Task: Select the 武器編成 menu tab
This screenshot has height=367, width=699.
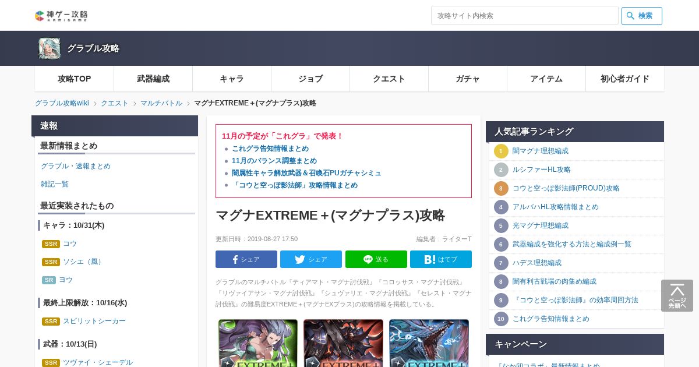Action: click(153, 79)
